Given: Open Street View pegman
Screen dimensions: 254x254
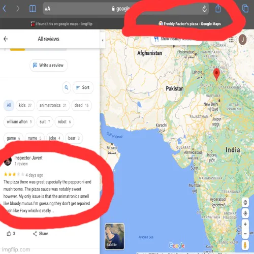Looking at the screenshot, I should click(x=245, y=245).
